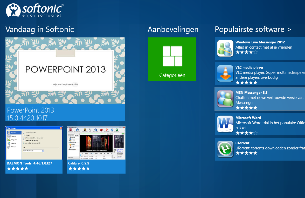Click the Softonic logo icon

(13, 10)
